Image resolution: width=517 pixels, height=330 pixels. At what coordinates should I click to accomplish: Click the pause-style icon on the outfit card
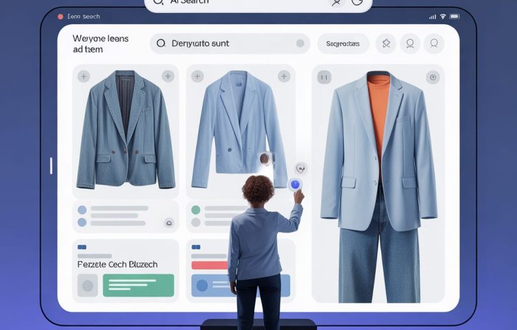324,77
